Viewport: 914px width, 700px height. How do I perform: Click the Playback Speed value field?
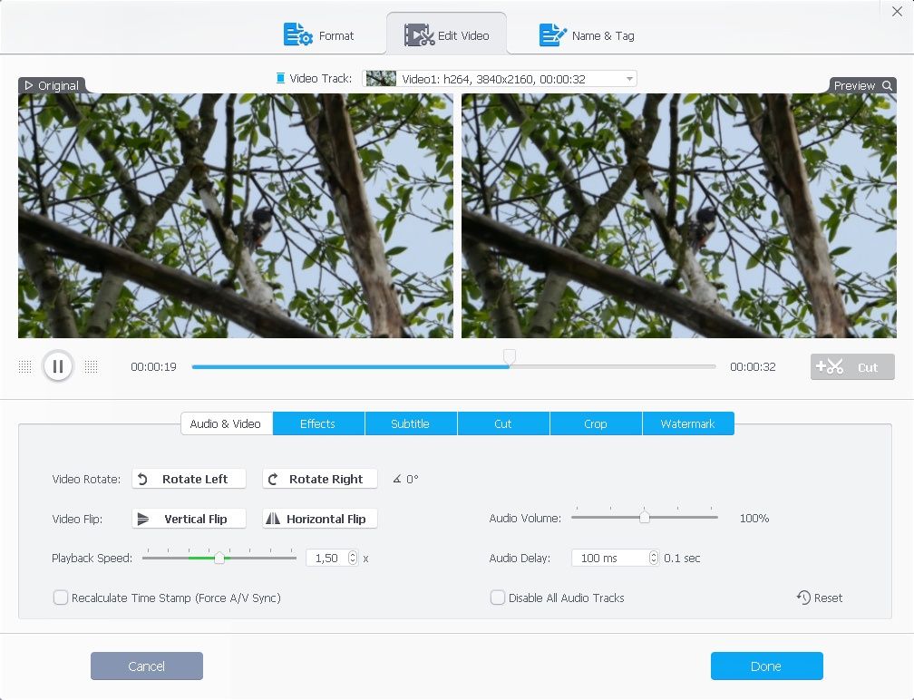click(327, 558)
